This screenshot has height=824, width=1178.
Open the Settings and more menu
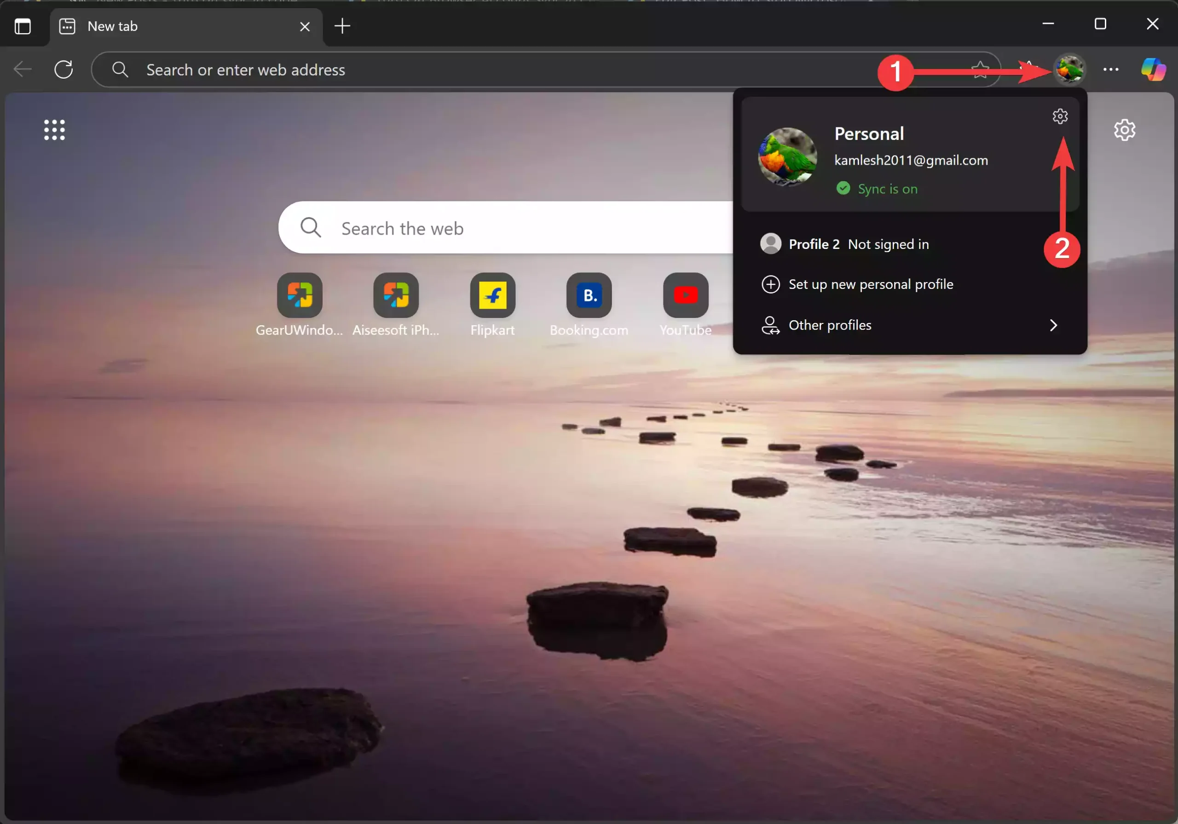tap(1111, 69)
